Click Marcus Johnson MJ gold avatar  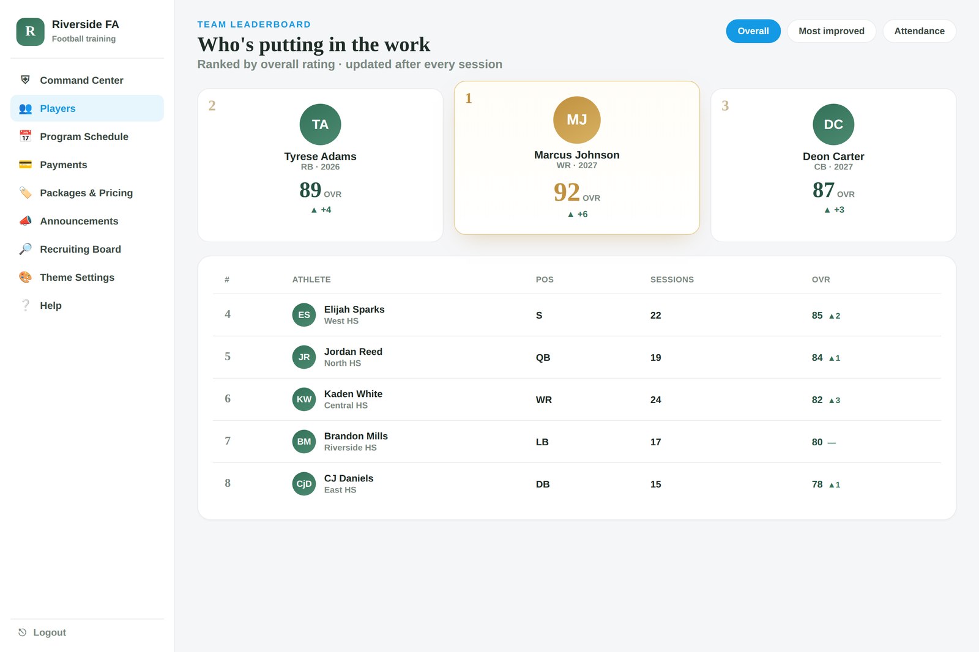577,120
